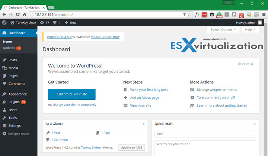Open Howdy, admin account menu
This screenshot has height=156, width=268.
249,23
